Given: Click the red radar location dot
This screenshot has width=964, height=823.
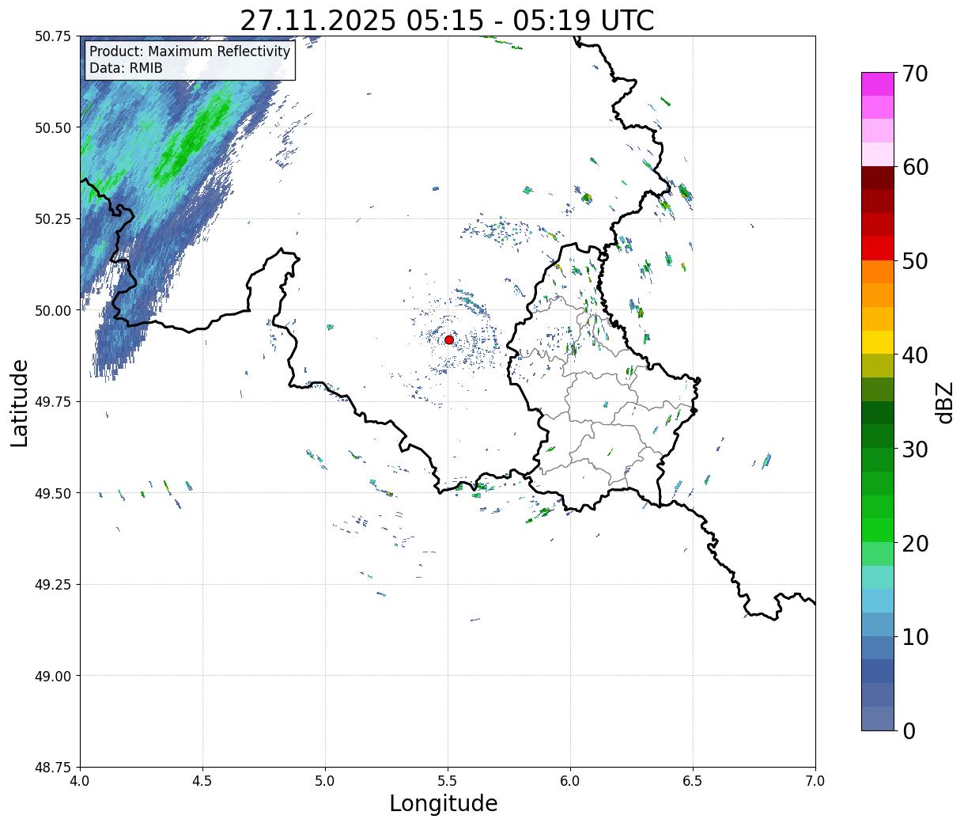Looking at the screenshot, I should [449, 339].
